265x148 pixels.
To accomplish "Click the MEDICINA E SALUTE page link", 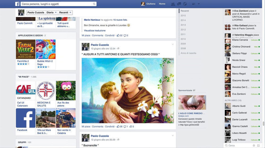I will point(44,104).
